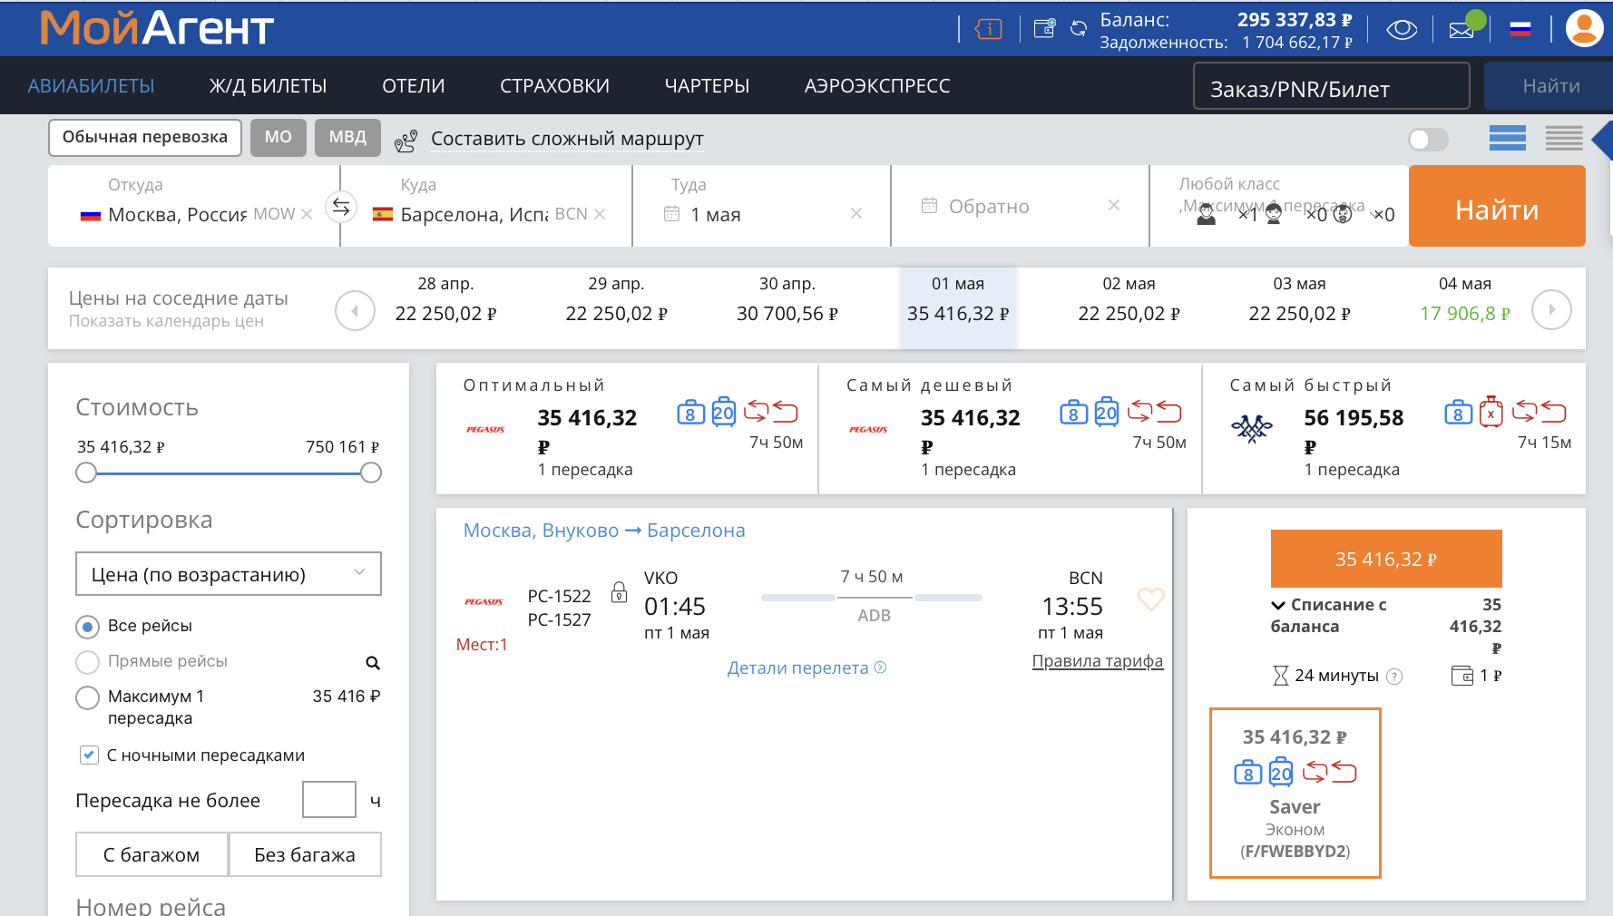Click the user profile avatar icon

coord(1584,28)
